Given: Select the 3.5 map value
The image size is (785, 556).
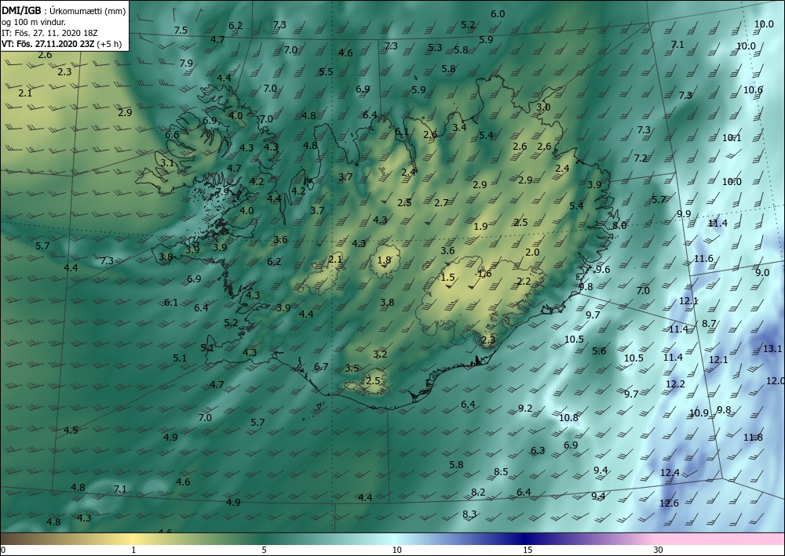Looking at the screenshot, I should coord(352,369).
